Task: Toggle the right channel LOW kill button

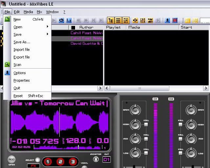Action: (180, 153)
